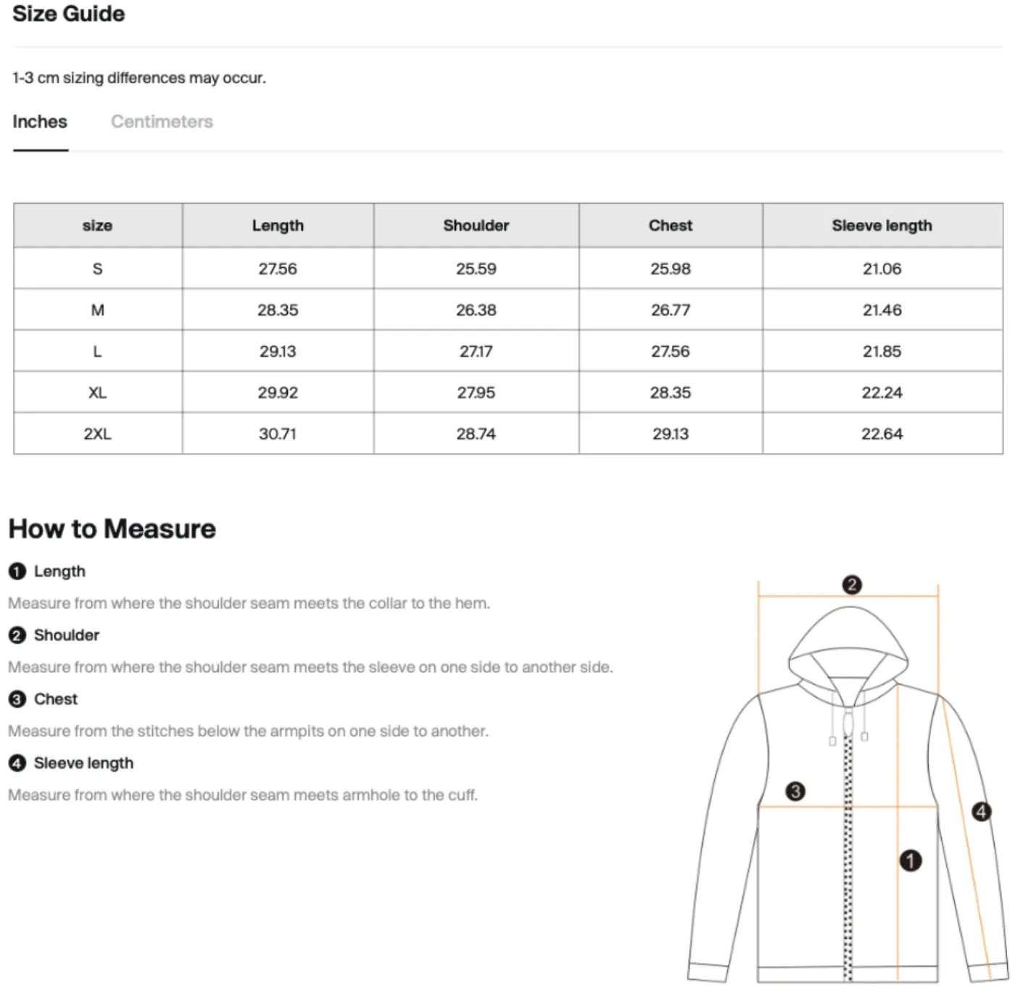Select the 2XL size row label
This screenshot has height=995, width=1015.
[97, 434]
